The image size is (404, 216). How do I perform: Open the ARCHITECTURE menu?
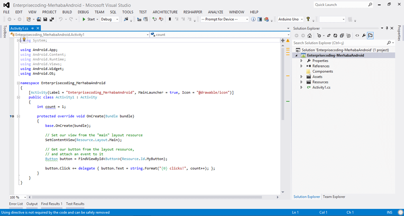click(x=165, y=12)
